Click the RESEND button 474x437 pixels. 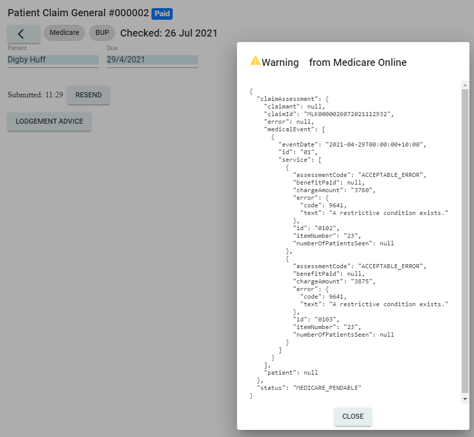tap(89, 95)
